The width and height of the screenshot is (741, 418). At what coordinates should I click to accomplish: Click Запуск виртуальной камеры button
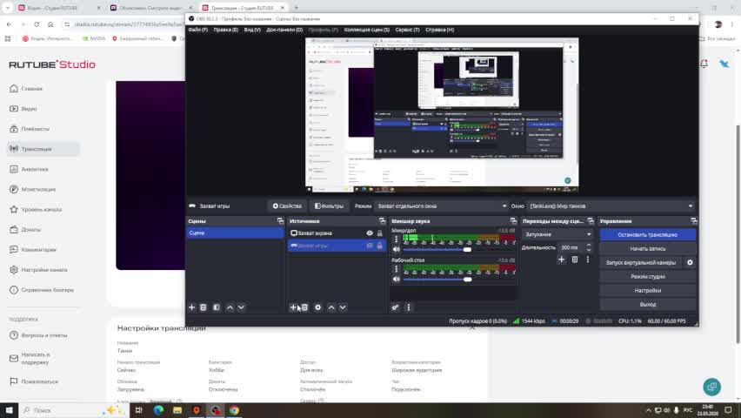pos(641,262)
